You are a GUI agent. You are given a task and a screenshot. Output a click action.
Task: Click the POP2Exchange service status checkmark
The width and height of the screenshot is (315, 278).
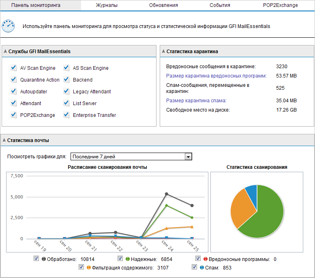[x=13, y=115]
